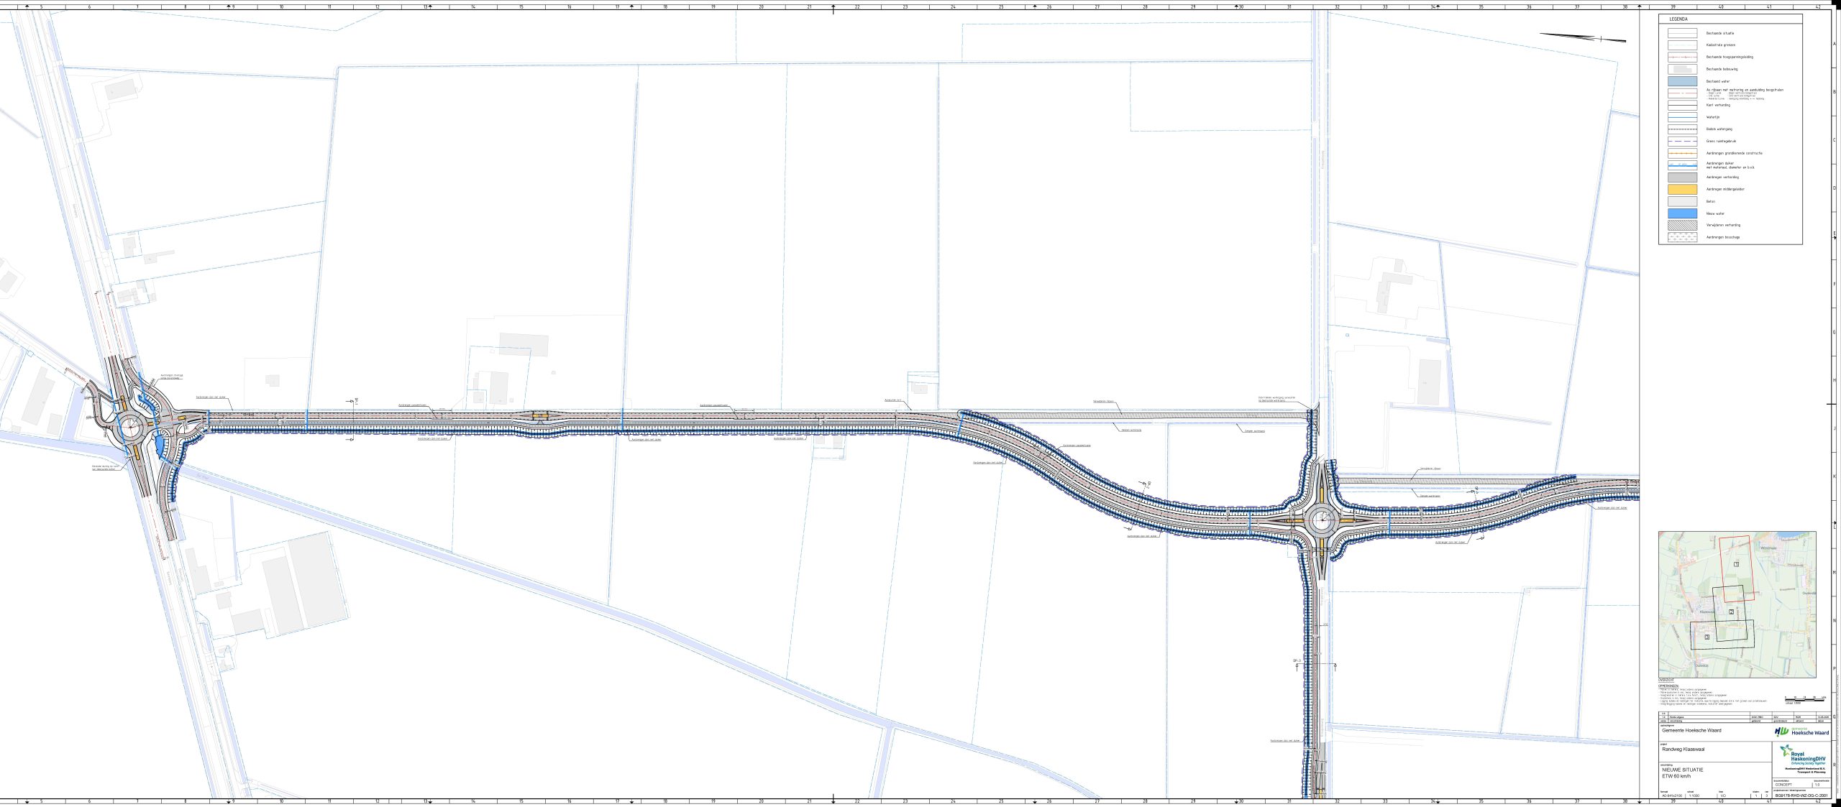The height and width of the screenshot is (807, 1841).
Task: Select the Verwijderen verharding hatched swatch
Action: pos(1682,226)
